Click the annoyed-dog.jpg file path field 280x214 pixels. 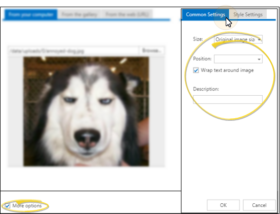click(74, 51)
